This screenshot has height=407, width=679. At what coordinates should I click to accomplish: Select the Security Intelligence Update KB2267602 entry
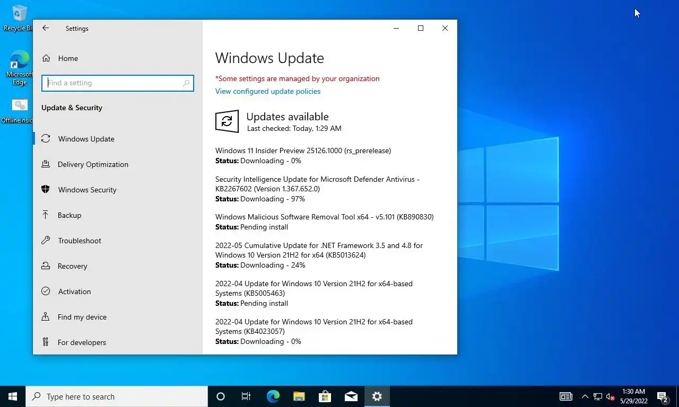(x=317, y=189)
